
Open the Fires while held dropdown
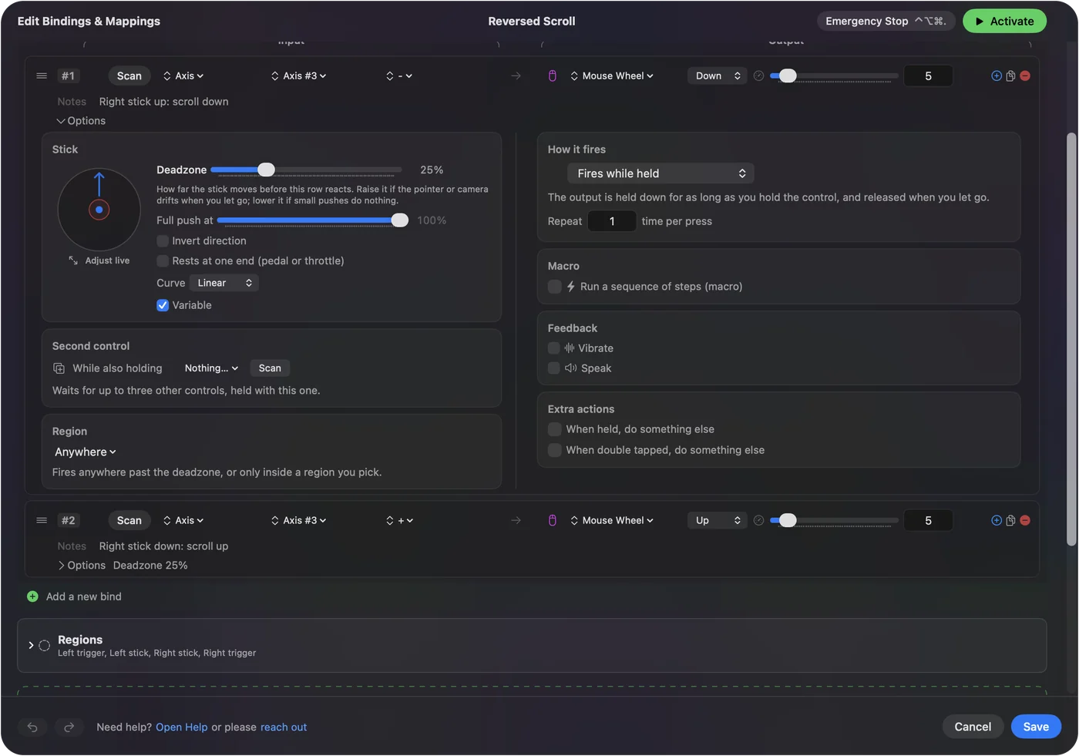point(661,173)
